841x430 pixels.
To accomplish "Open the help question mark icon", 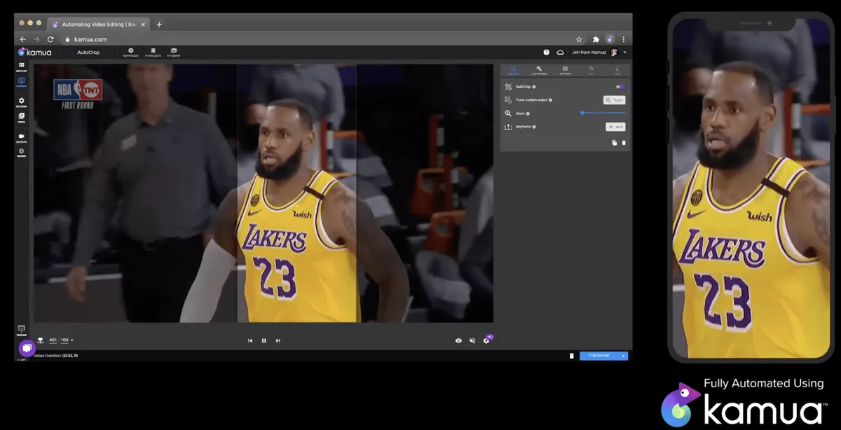I will tap(546, 52).
